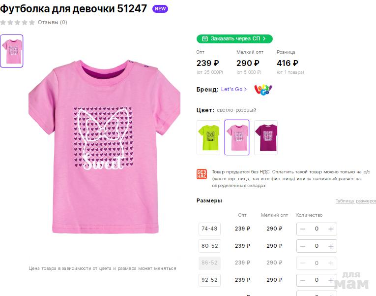Open 'Отзывы (0)' reviews link
376x296 pixels.
53,22
